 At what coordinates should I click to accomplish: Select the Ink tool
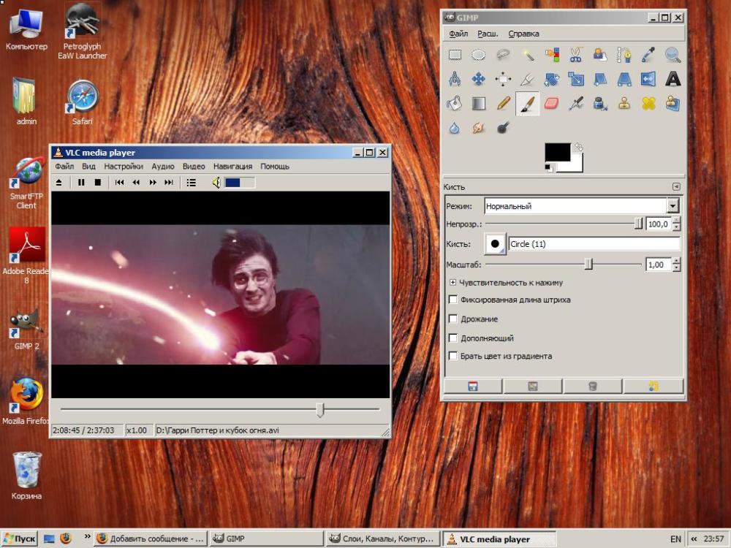click(x=600, y=104)
